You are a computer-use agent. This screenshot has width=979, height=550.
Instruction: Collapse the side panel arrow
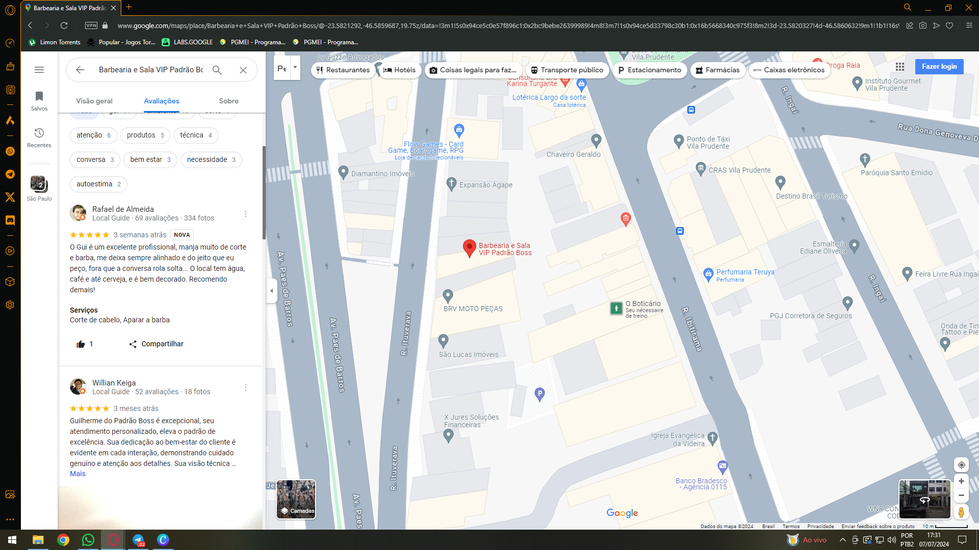click(x=271, y=291)
